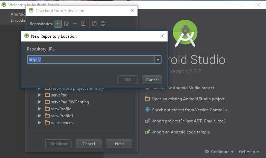Click the blue Version Control download arrow icon
This screenshot has height=158, width=266.
pos(148,110)
